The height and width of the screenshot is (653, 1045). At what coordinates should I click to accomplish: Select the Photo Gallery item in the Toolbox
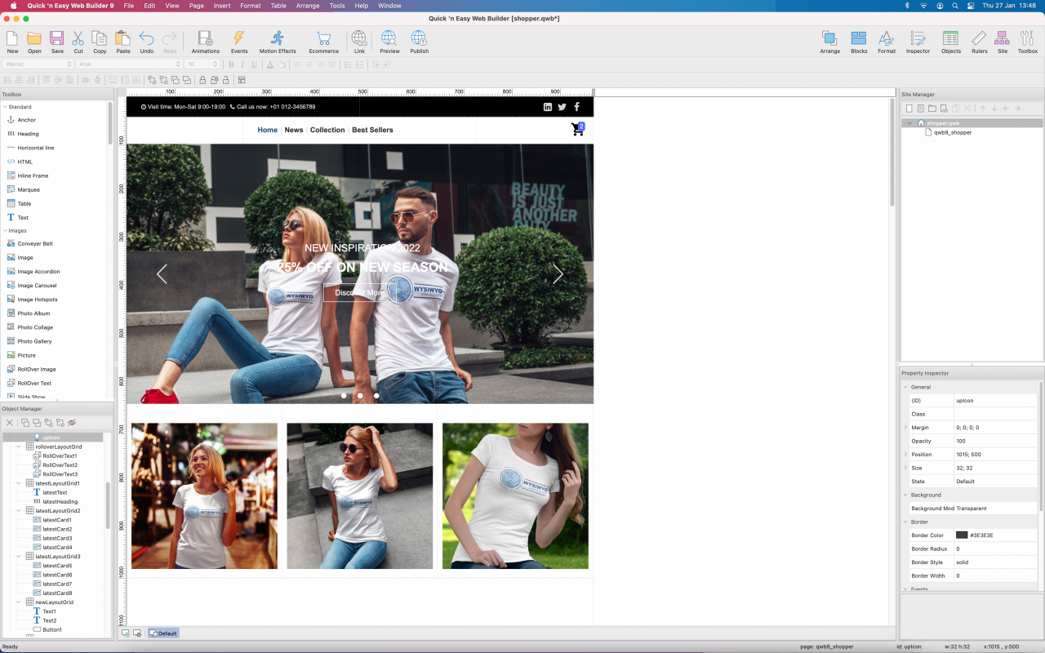coord(34,341)
